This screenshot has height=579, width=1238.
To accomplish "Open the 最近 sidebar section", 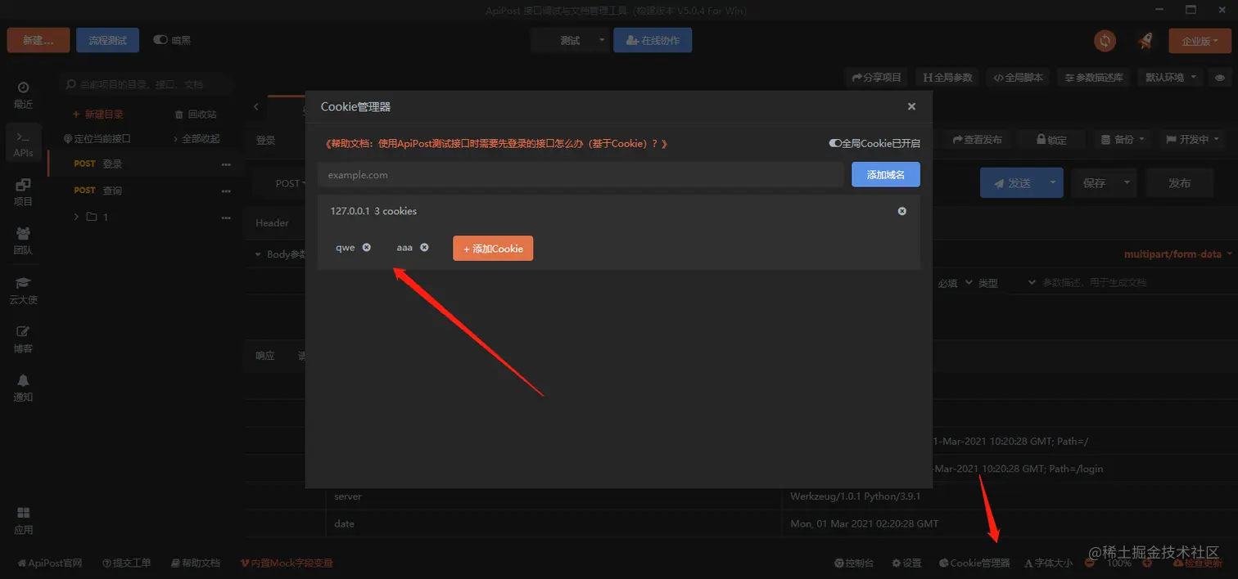I will click(23, 95).
